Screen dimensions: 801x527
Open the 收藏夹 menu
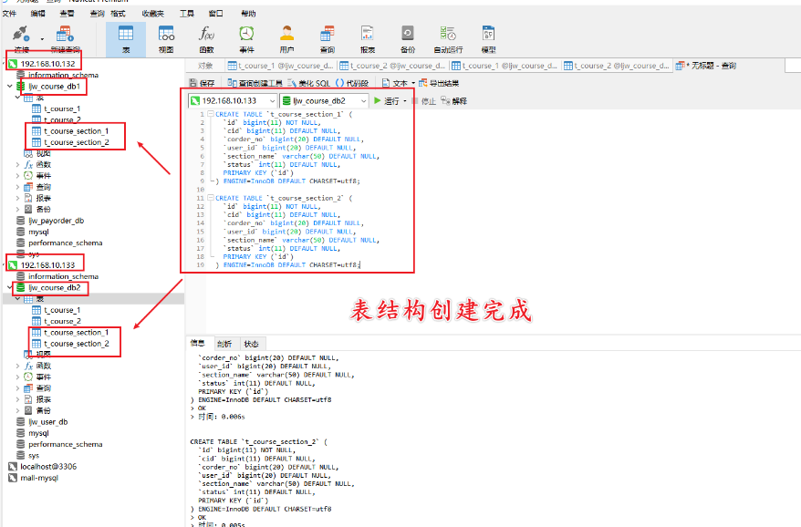click(x=153, y=14)
